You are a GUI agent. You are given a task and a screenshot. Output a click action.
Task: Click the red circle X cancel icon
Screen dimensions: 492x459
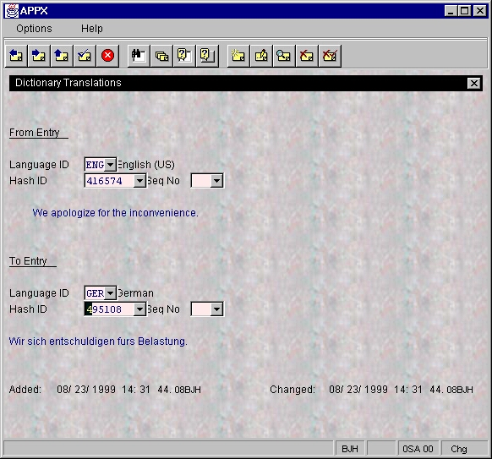click(x=107, y=56)
